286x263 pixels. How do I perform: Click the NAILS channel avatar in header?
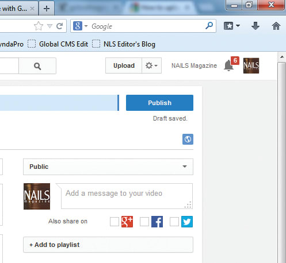(x=251, y=65)
